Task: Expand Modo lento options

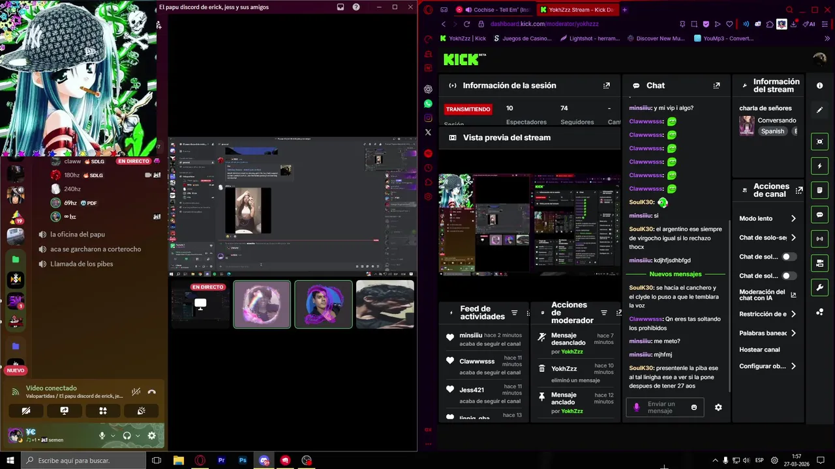Action: (x=793, y=219)
